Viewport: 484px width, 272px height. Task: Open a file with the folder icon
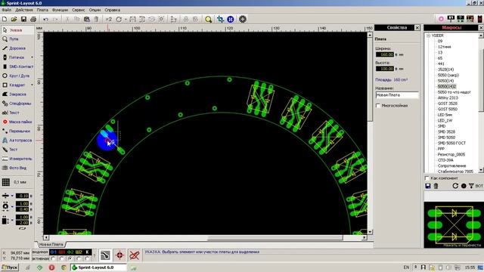(x=14, y=19)
